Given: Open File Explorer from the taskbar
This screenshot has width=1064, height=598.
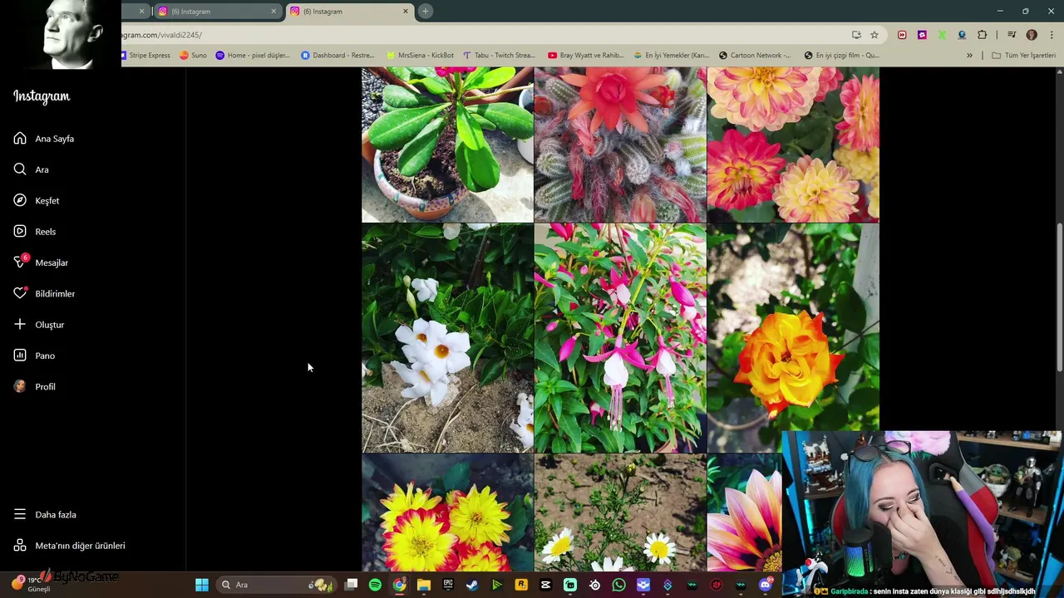Looking at the screenshot, I should click(424, 585).
